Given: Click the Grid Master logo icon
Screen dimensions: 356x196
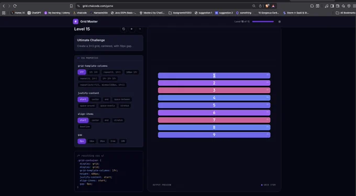Looking at the screenshot, I should point(75,21).
